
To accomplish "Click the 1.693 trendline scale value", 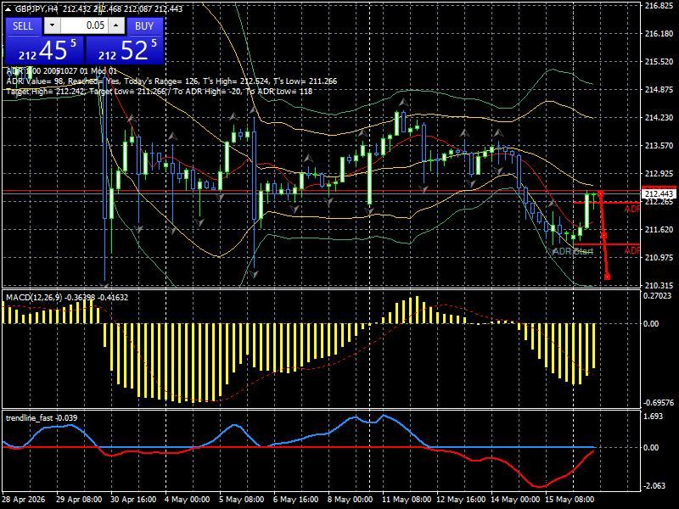I will click(654, 417).
